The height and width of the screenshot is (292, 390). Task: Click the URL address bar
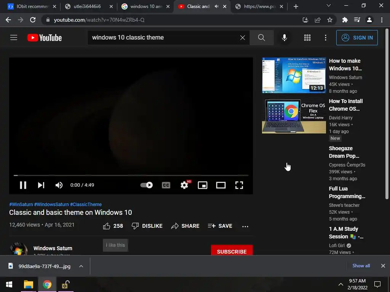tap(172, 20)
